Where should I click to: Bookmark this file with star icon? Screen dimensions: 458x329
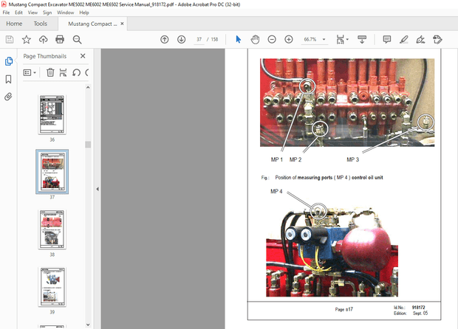[x=27, y=39]
